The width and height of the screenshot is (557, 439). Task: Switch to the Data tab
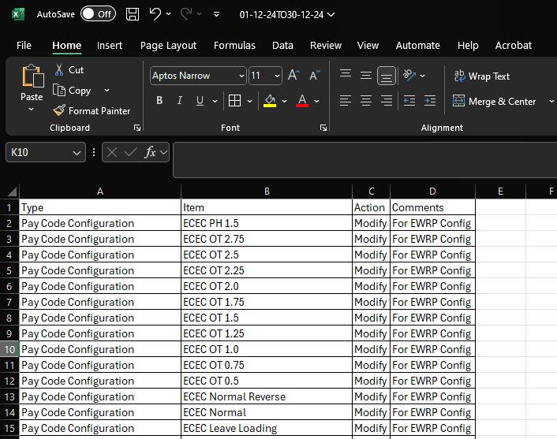click(282, 46)
